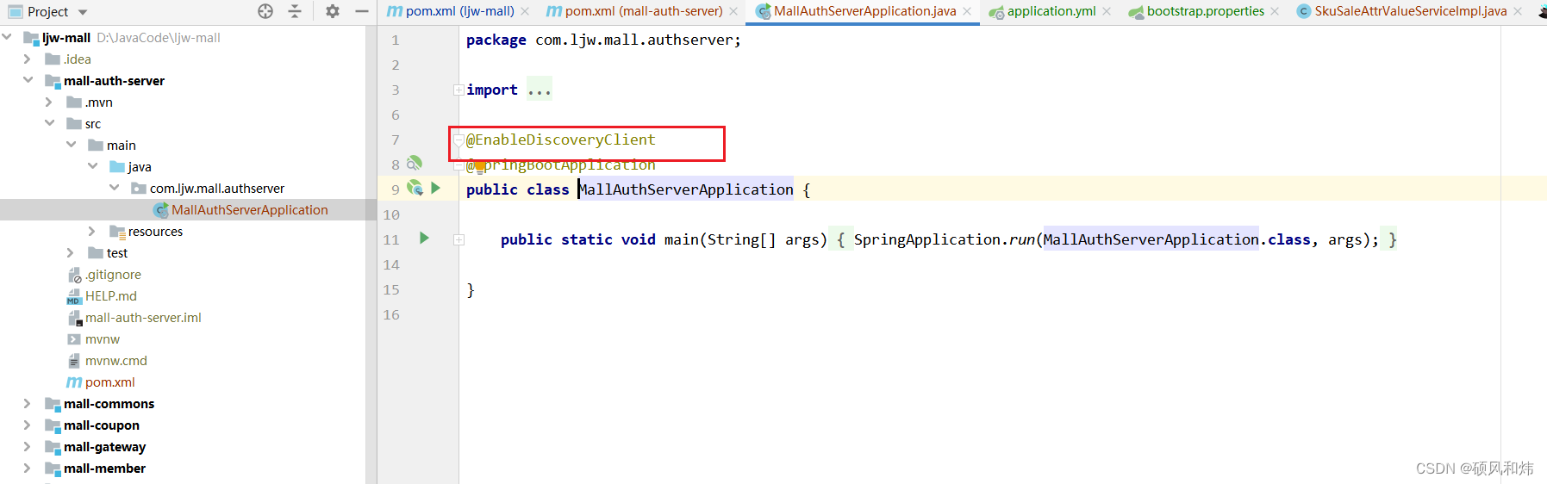Click the locate (select opened file) crosshair icon
Screen dimensions: 1547x484
coord(265,11)
